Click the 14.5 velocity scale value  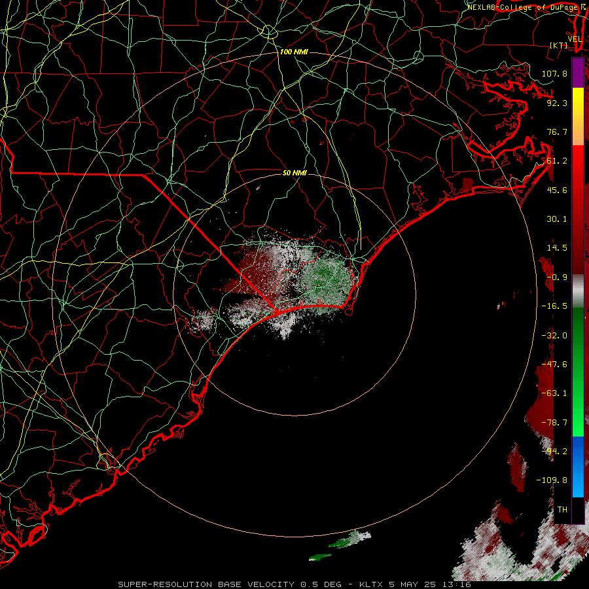(557, 248)
